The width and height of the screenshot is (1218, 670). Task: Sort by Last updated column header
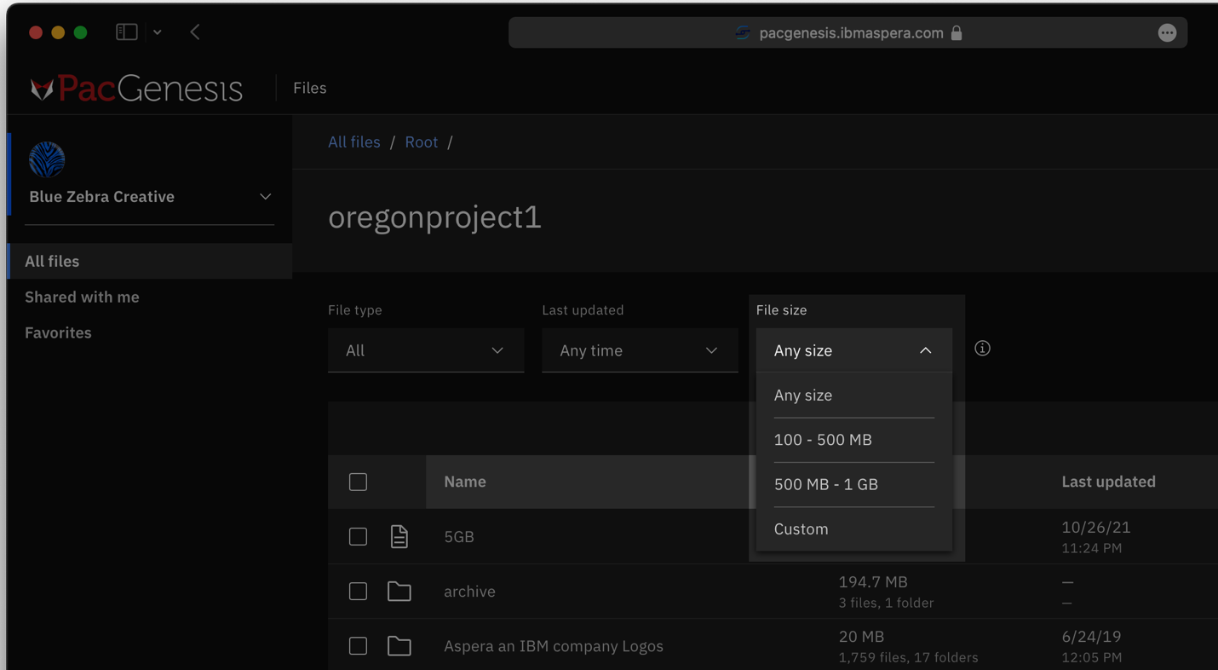coord(1108,482)
